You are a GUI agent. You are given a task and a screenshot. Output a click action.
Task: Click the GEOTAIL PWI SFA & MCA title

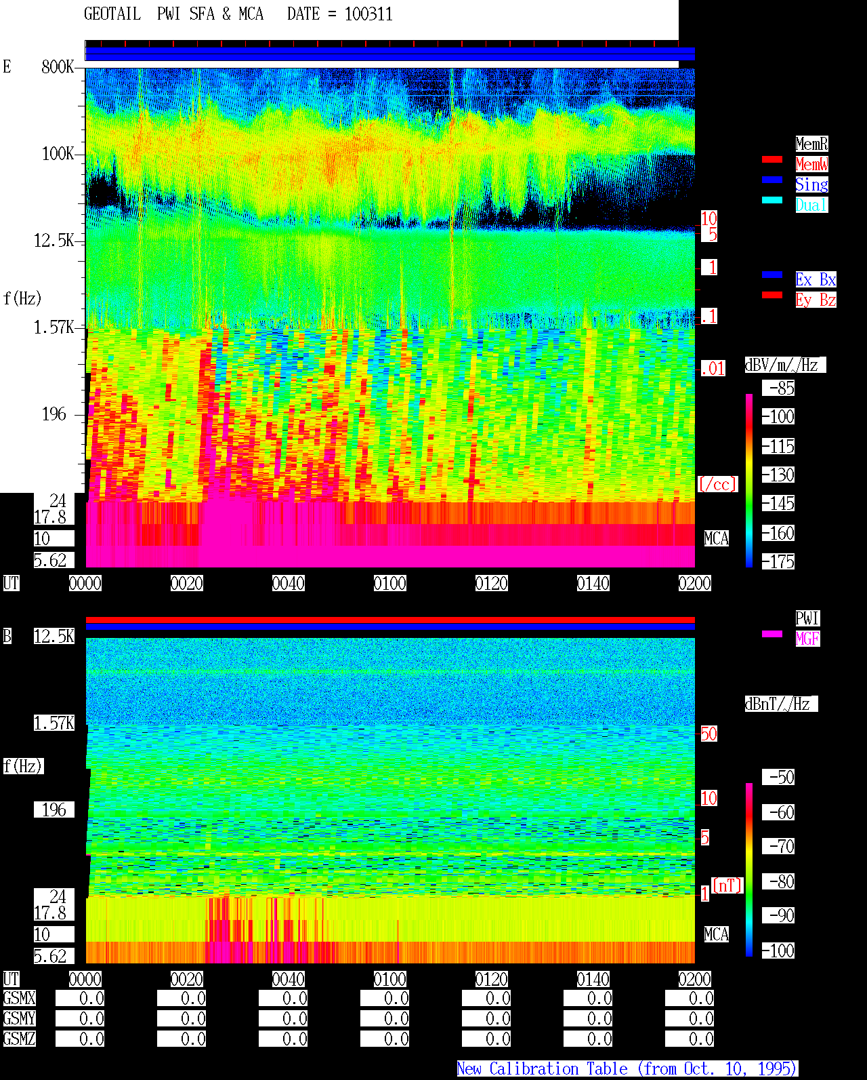[x=173, y=14]
